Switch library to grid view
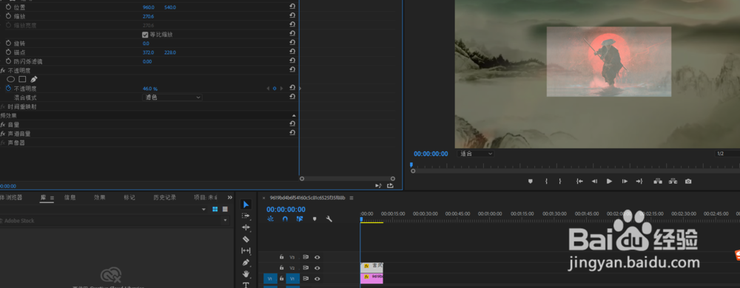The width and height of the screenshot is (740, 288). coord(215,209)
